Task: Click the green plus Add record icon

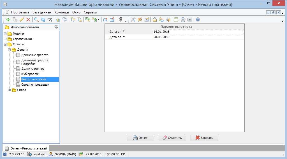Action: coord(8,20)
